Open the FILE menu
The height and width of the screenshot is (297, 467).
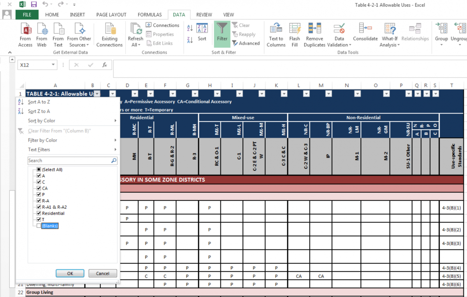[x=26, y=14]
